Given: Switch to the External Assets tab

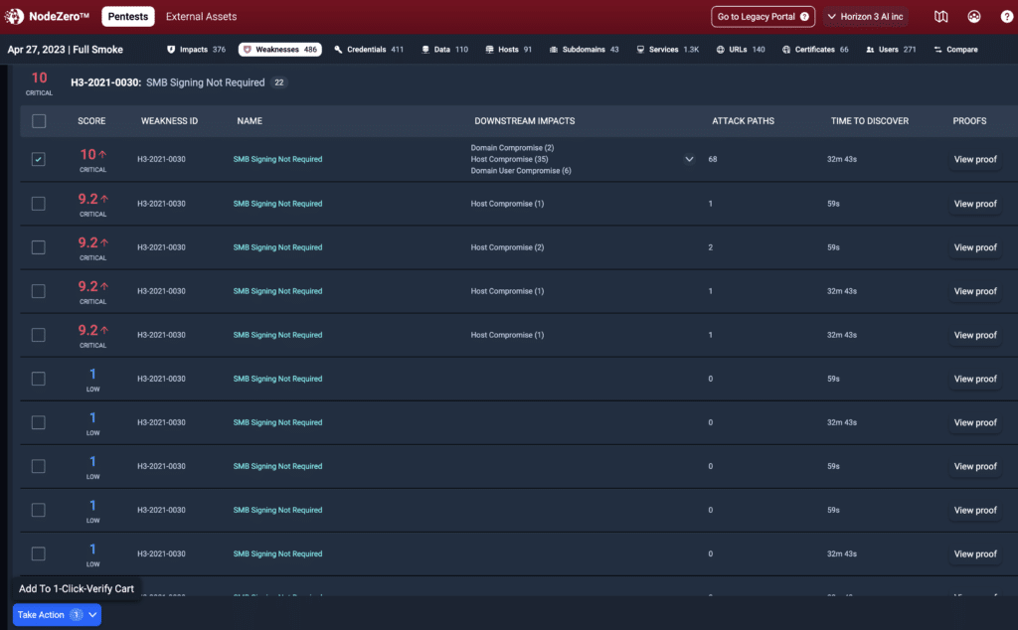Looking at the screenshot, I should pos(201,17).
